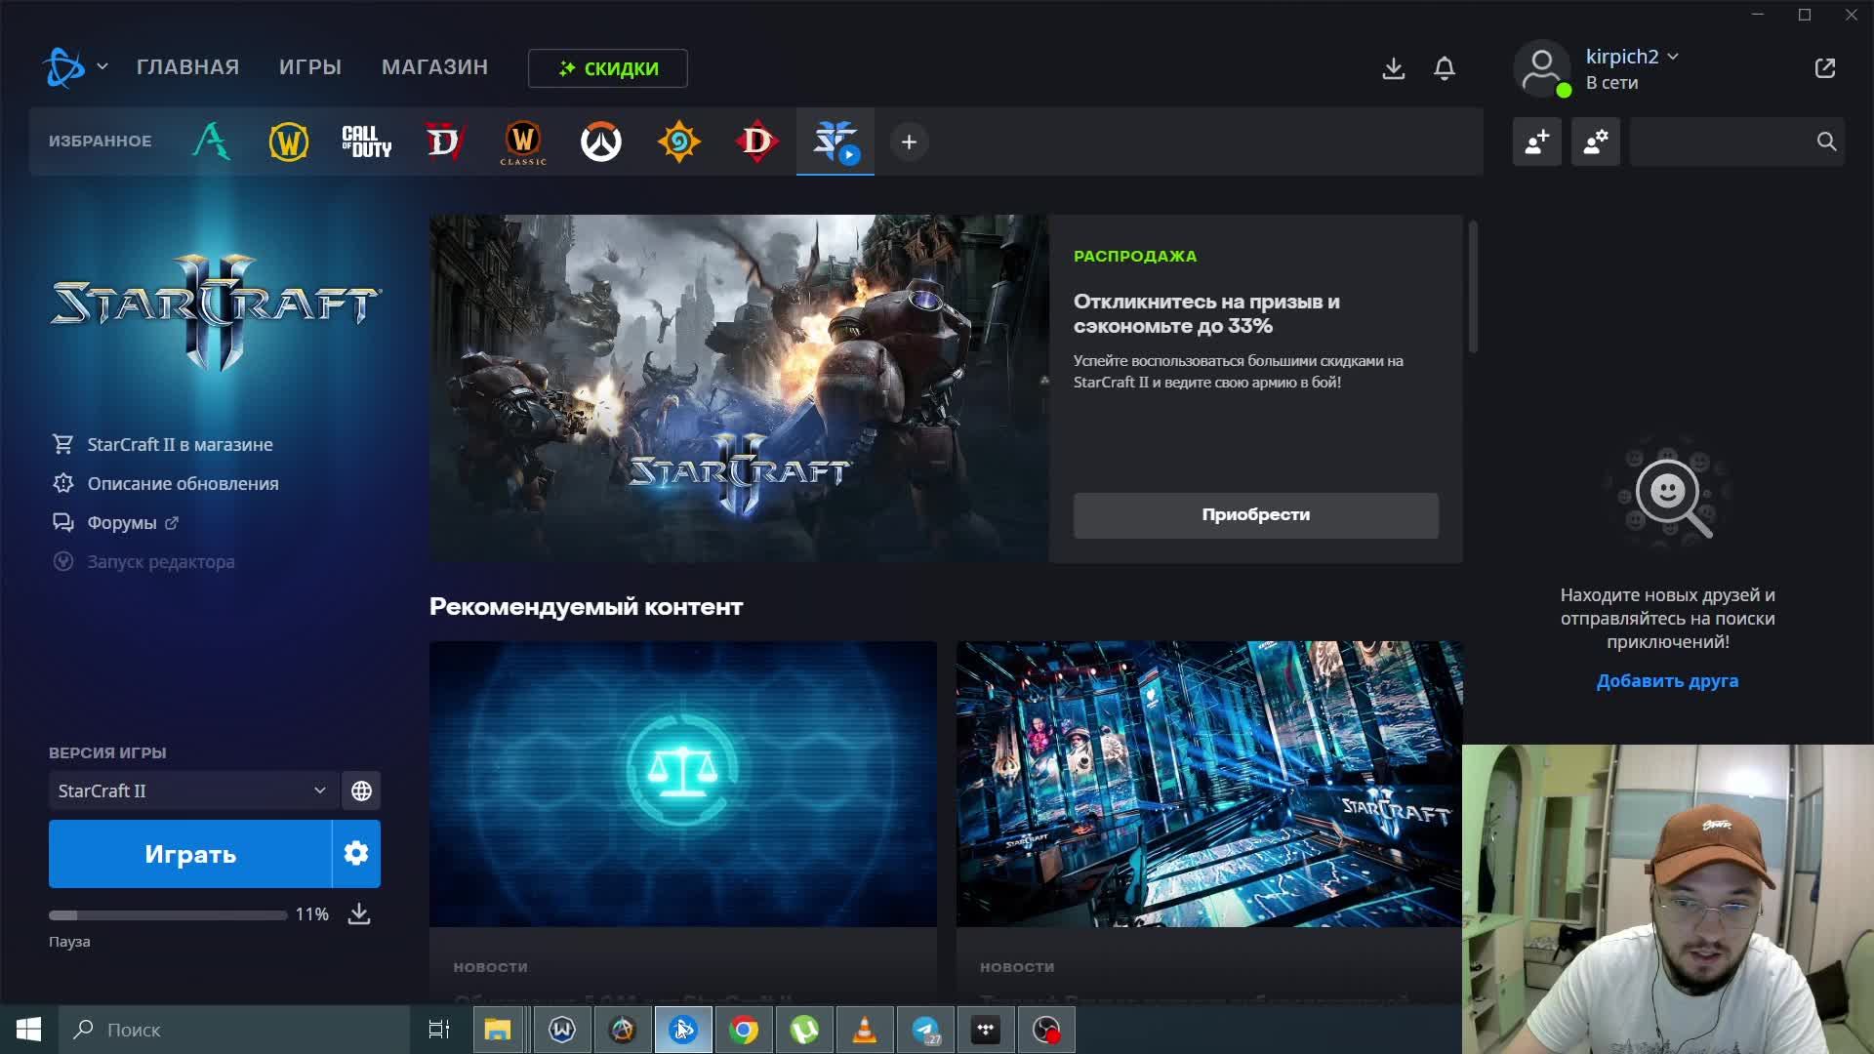1874x1054 pixels.
Task: Open the notifications bell
Action: [1445, 68]
